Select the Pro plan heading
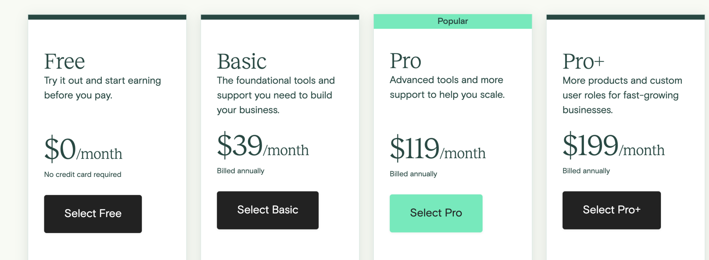Screen dimensions: 709x260 click(x=405, y=61)
